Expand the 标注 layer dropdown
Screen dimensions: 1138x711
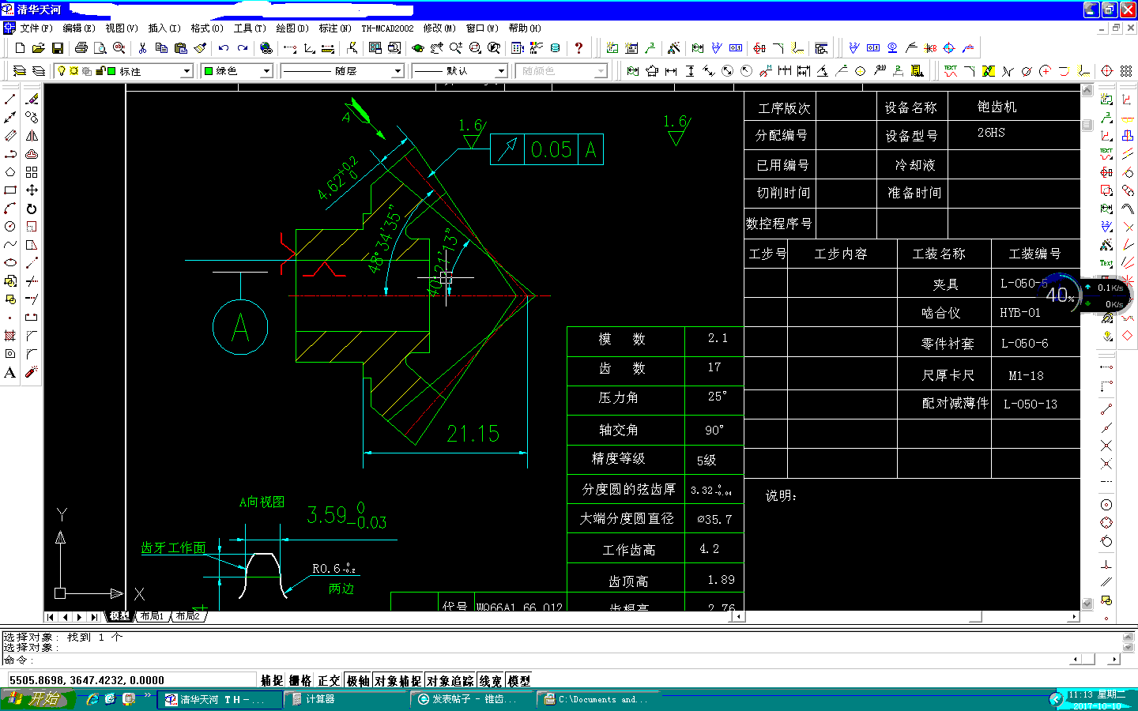(187, 71)
